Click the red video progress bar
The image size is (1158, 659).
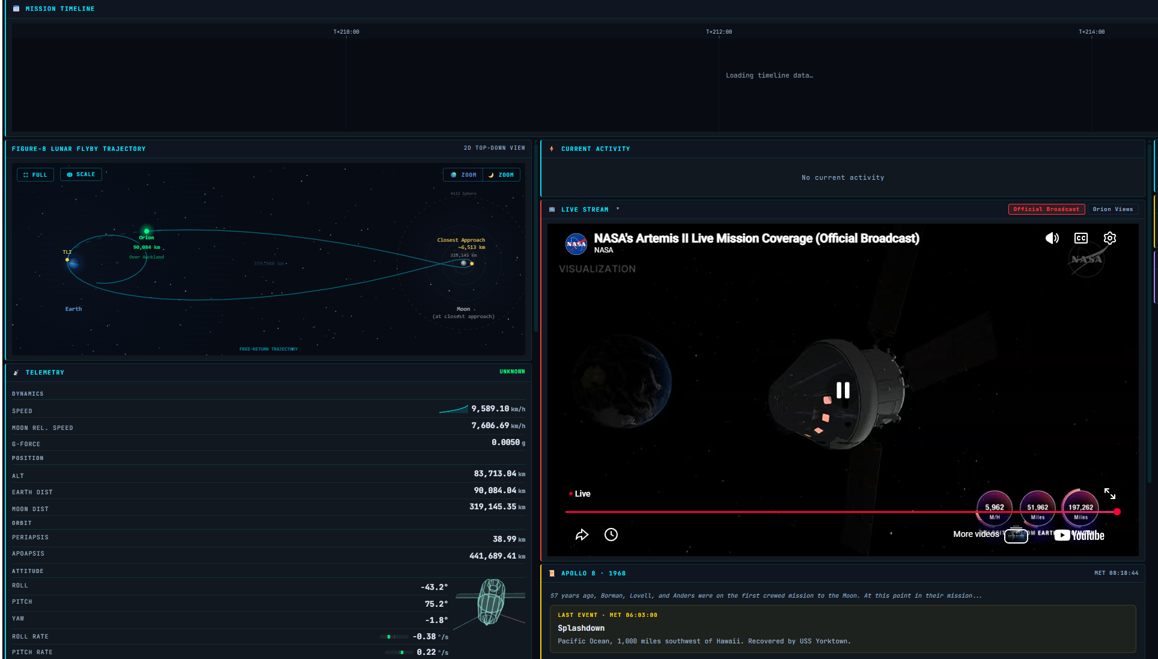pos(781,512)
